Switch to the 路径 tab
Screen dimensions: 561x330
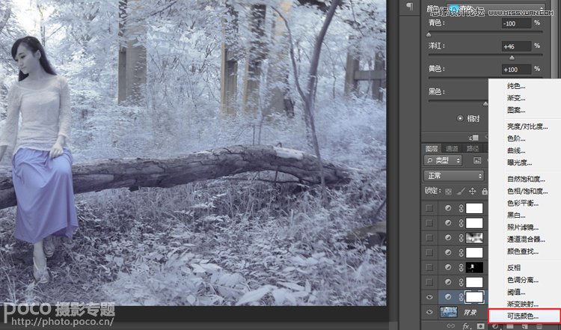473,148
